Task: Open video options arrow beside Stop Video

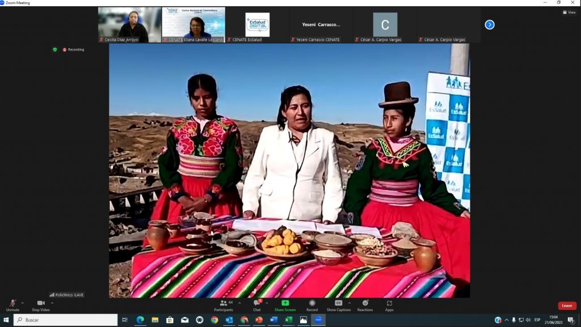Action: coord(52,303)
